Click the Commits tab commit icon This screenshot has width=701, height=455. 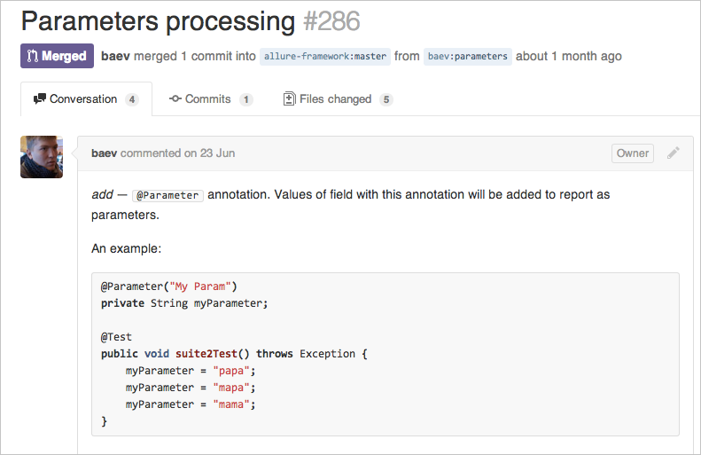[x=175, y=99]
